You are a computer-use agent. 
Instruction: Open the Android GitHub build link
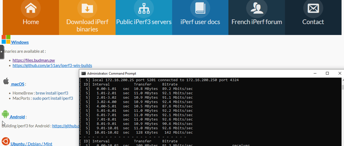click(66, 126)
